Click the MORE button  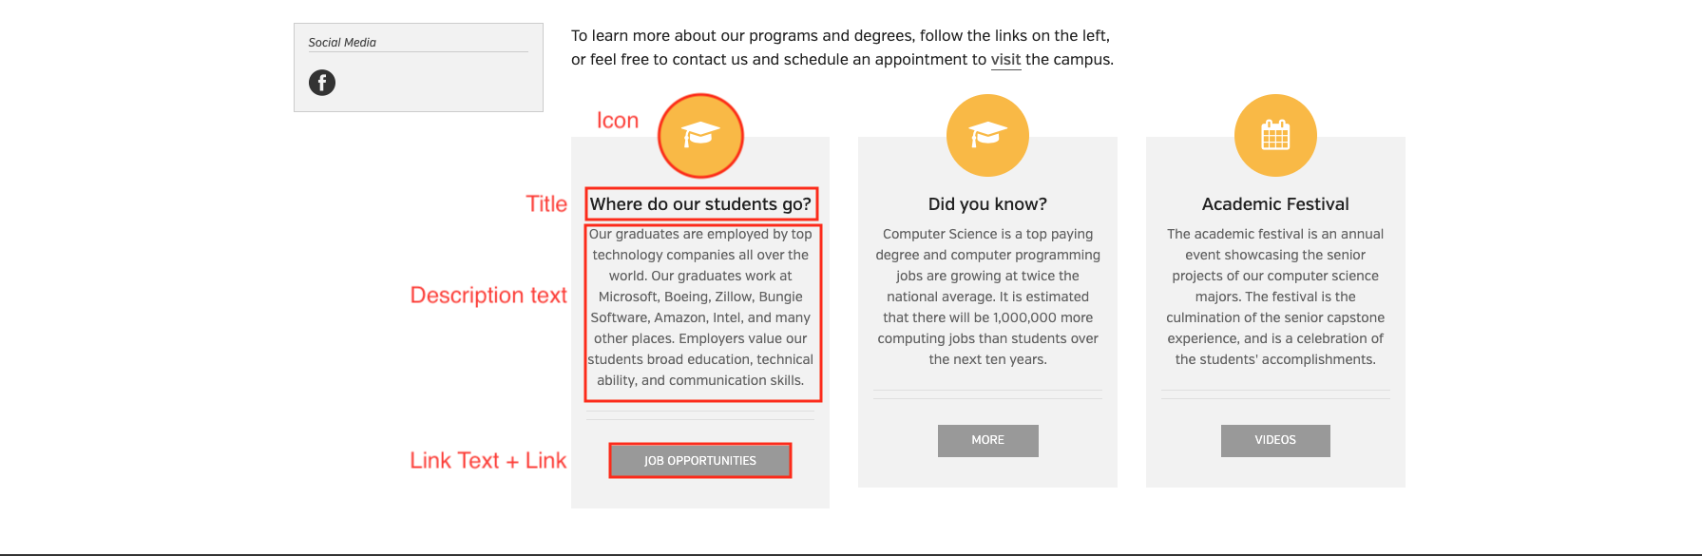(x=988, y=440)
